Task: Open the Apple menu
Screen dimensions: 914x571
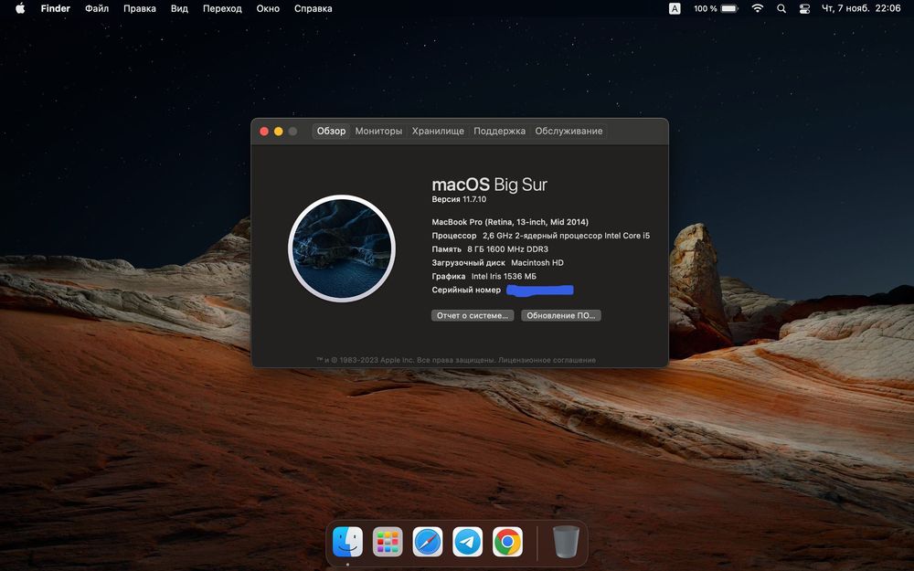Action: coord(20,8)
